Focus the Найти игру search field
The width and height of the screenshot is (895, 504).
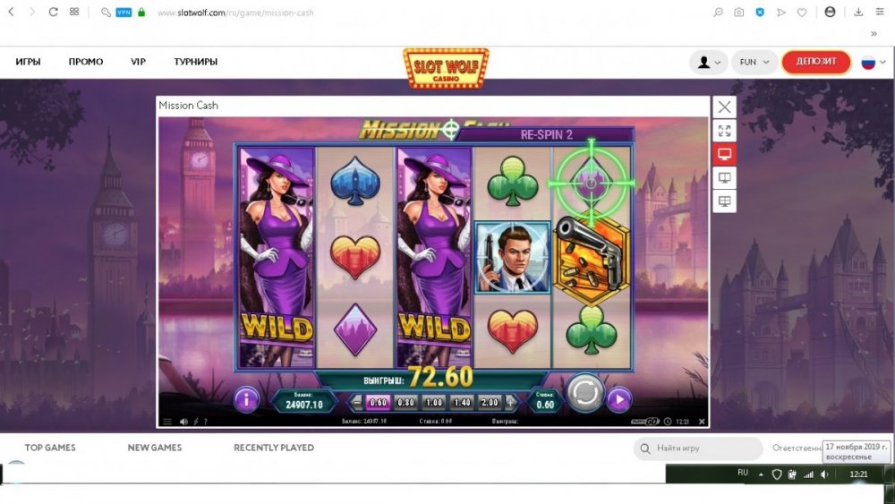click(697, 448)
